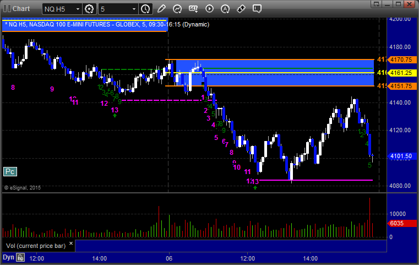
Task: Click the Dyn label at bottom left
Action: point(8,257)
